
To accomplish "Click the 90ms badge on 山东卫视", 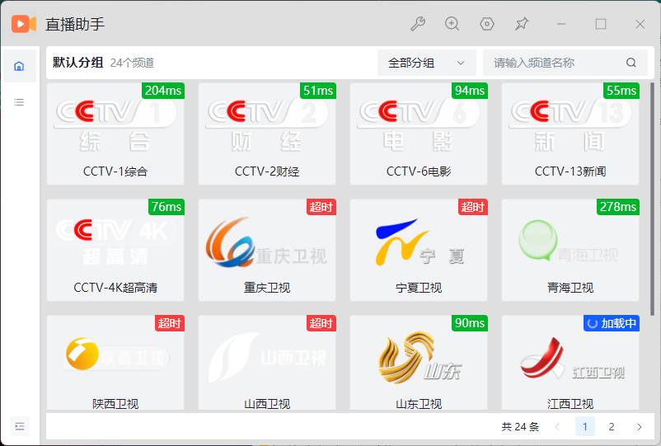I will pos(470,323).
